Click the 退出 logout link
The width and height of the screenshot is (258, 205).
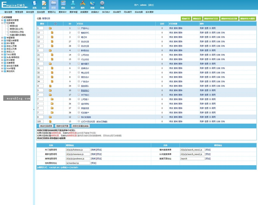(151, 5)
